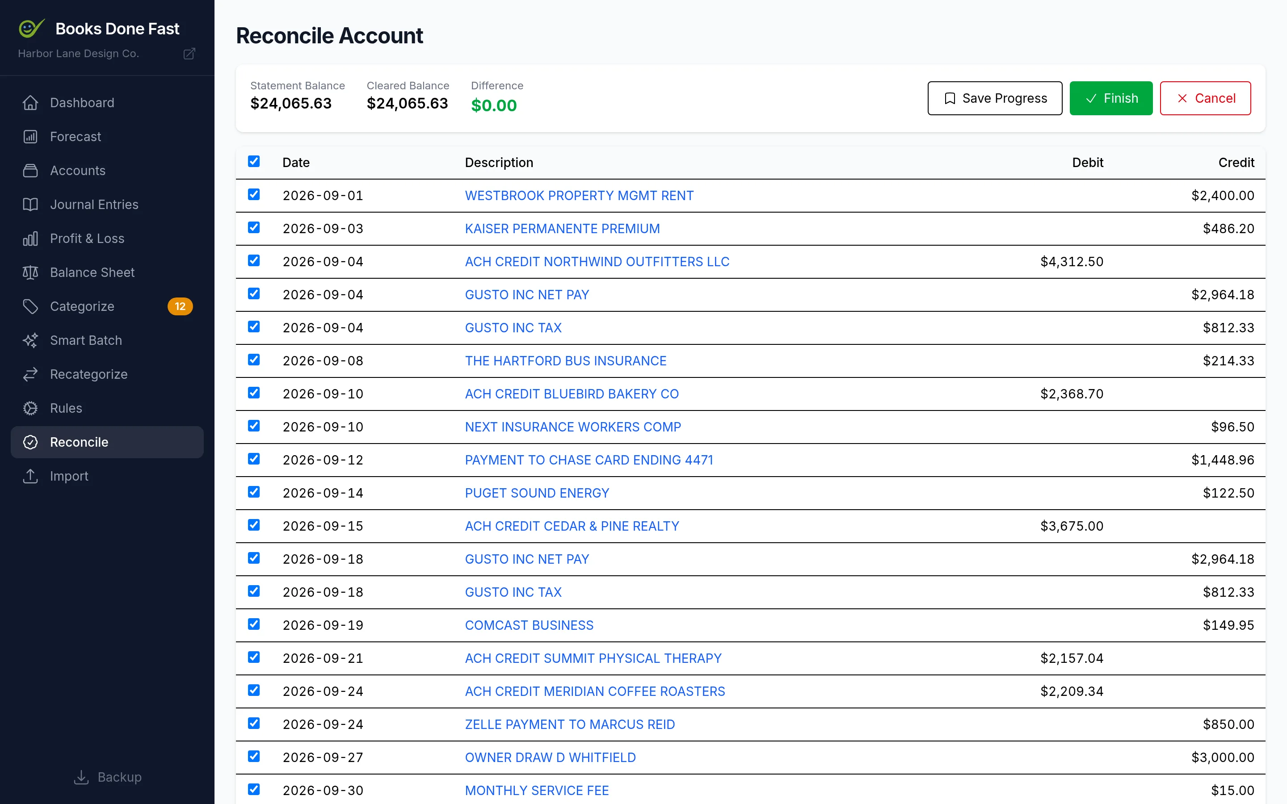Click the Profit & Loss bar icon
The width and height of the screenshot is (1287, 804).
(x=30, y=239)
